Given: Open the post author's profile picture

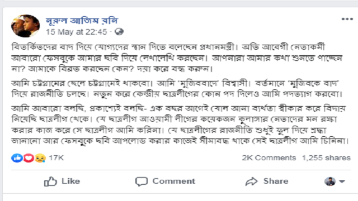Looking at the screenshot, I should tap(25, 26).
